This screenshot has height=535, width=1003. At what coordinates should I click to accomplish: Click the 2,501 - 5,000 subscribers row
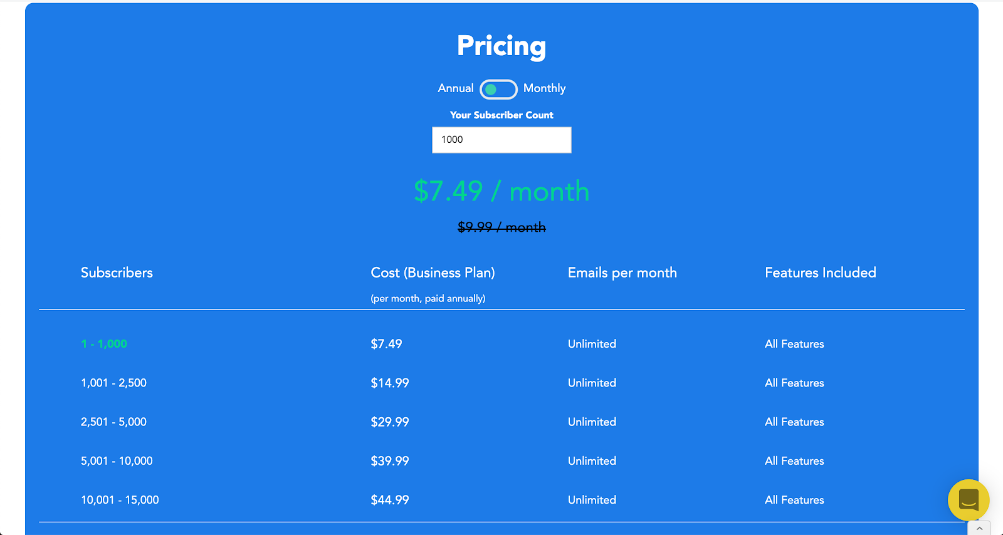[113, 422]
